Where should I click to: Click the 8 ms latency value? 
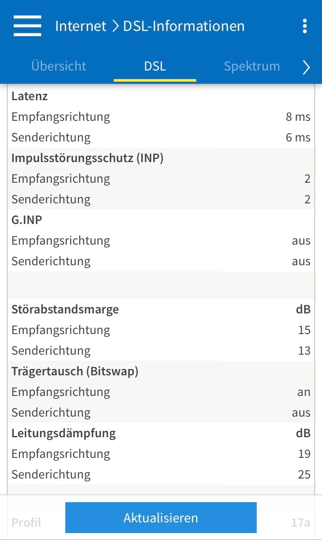pyautogui.click(x=298, y=117)
